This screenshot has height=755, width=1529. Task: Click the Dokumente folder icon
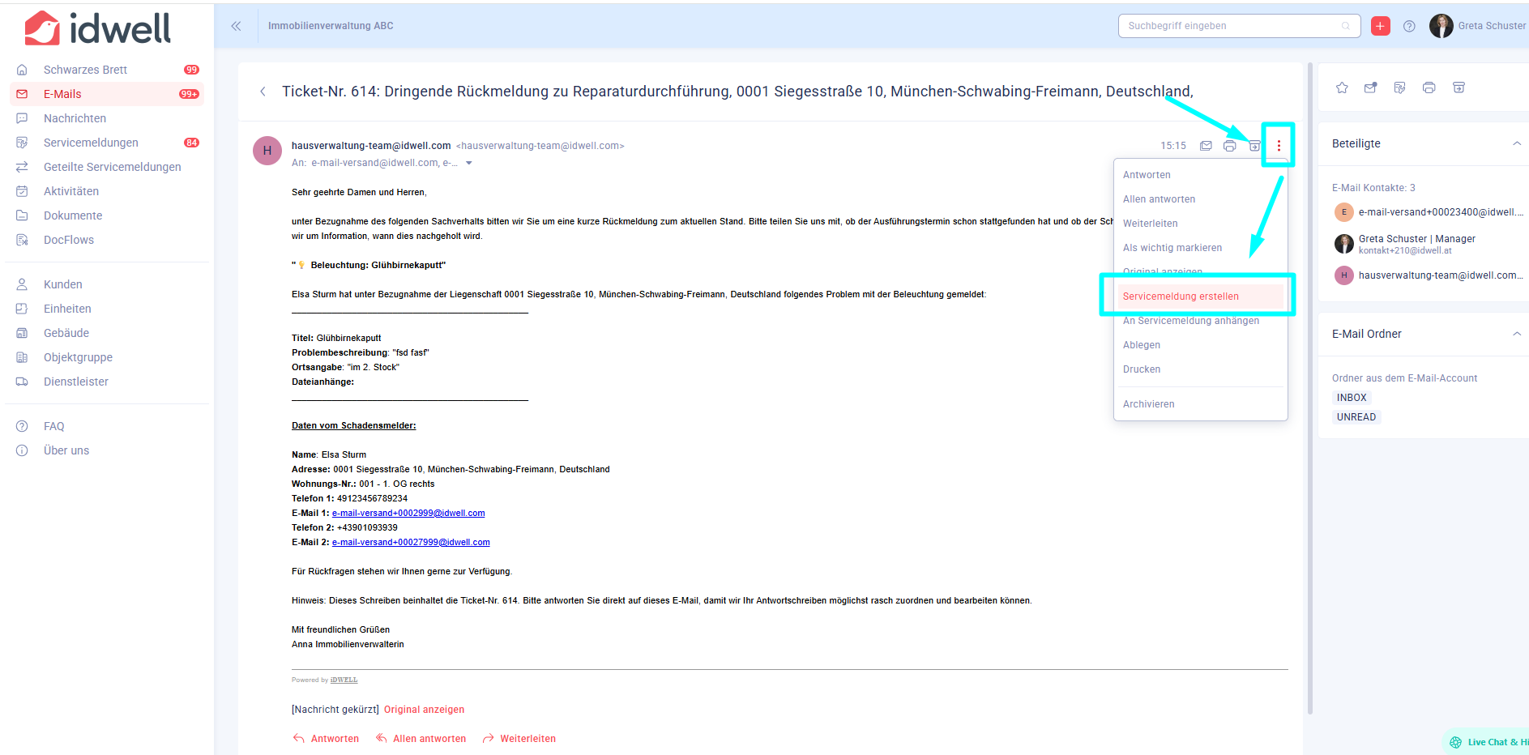click(22, 215)
